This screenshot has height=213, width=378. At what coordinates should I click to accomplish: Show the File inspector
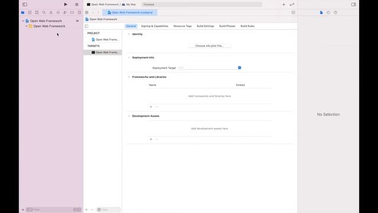pyautogui.click(x=321, y=12)
